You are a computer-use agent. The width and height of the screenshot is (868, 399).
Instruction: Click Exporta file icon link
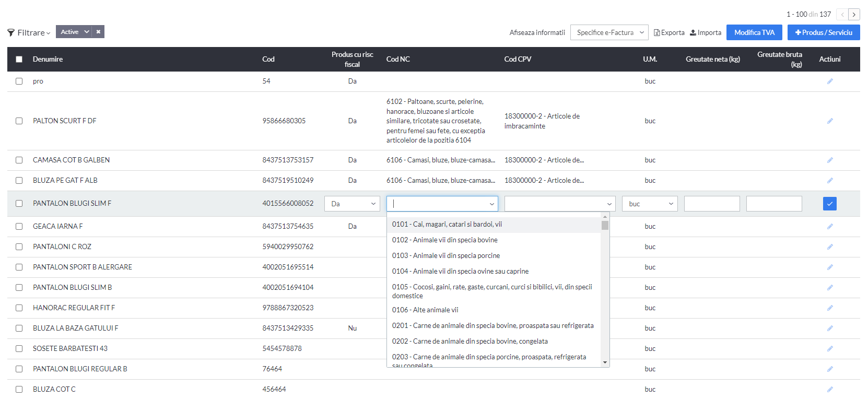[x=669, y=32]
